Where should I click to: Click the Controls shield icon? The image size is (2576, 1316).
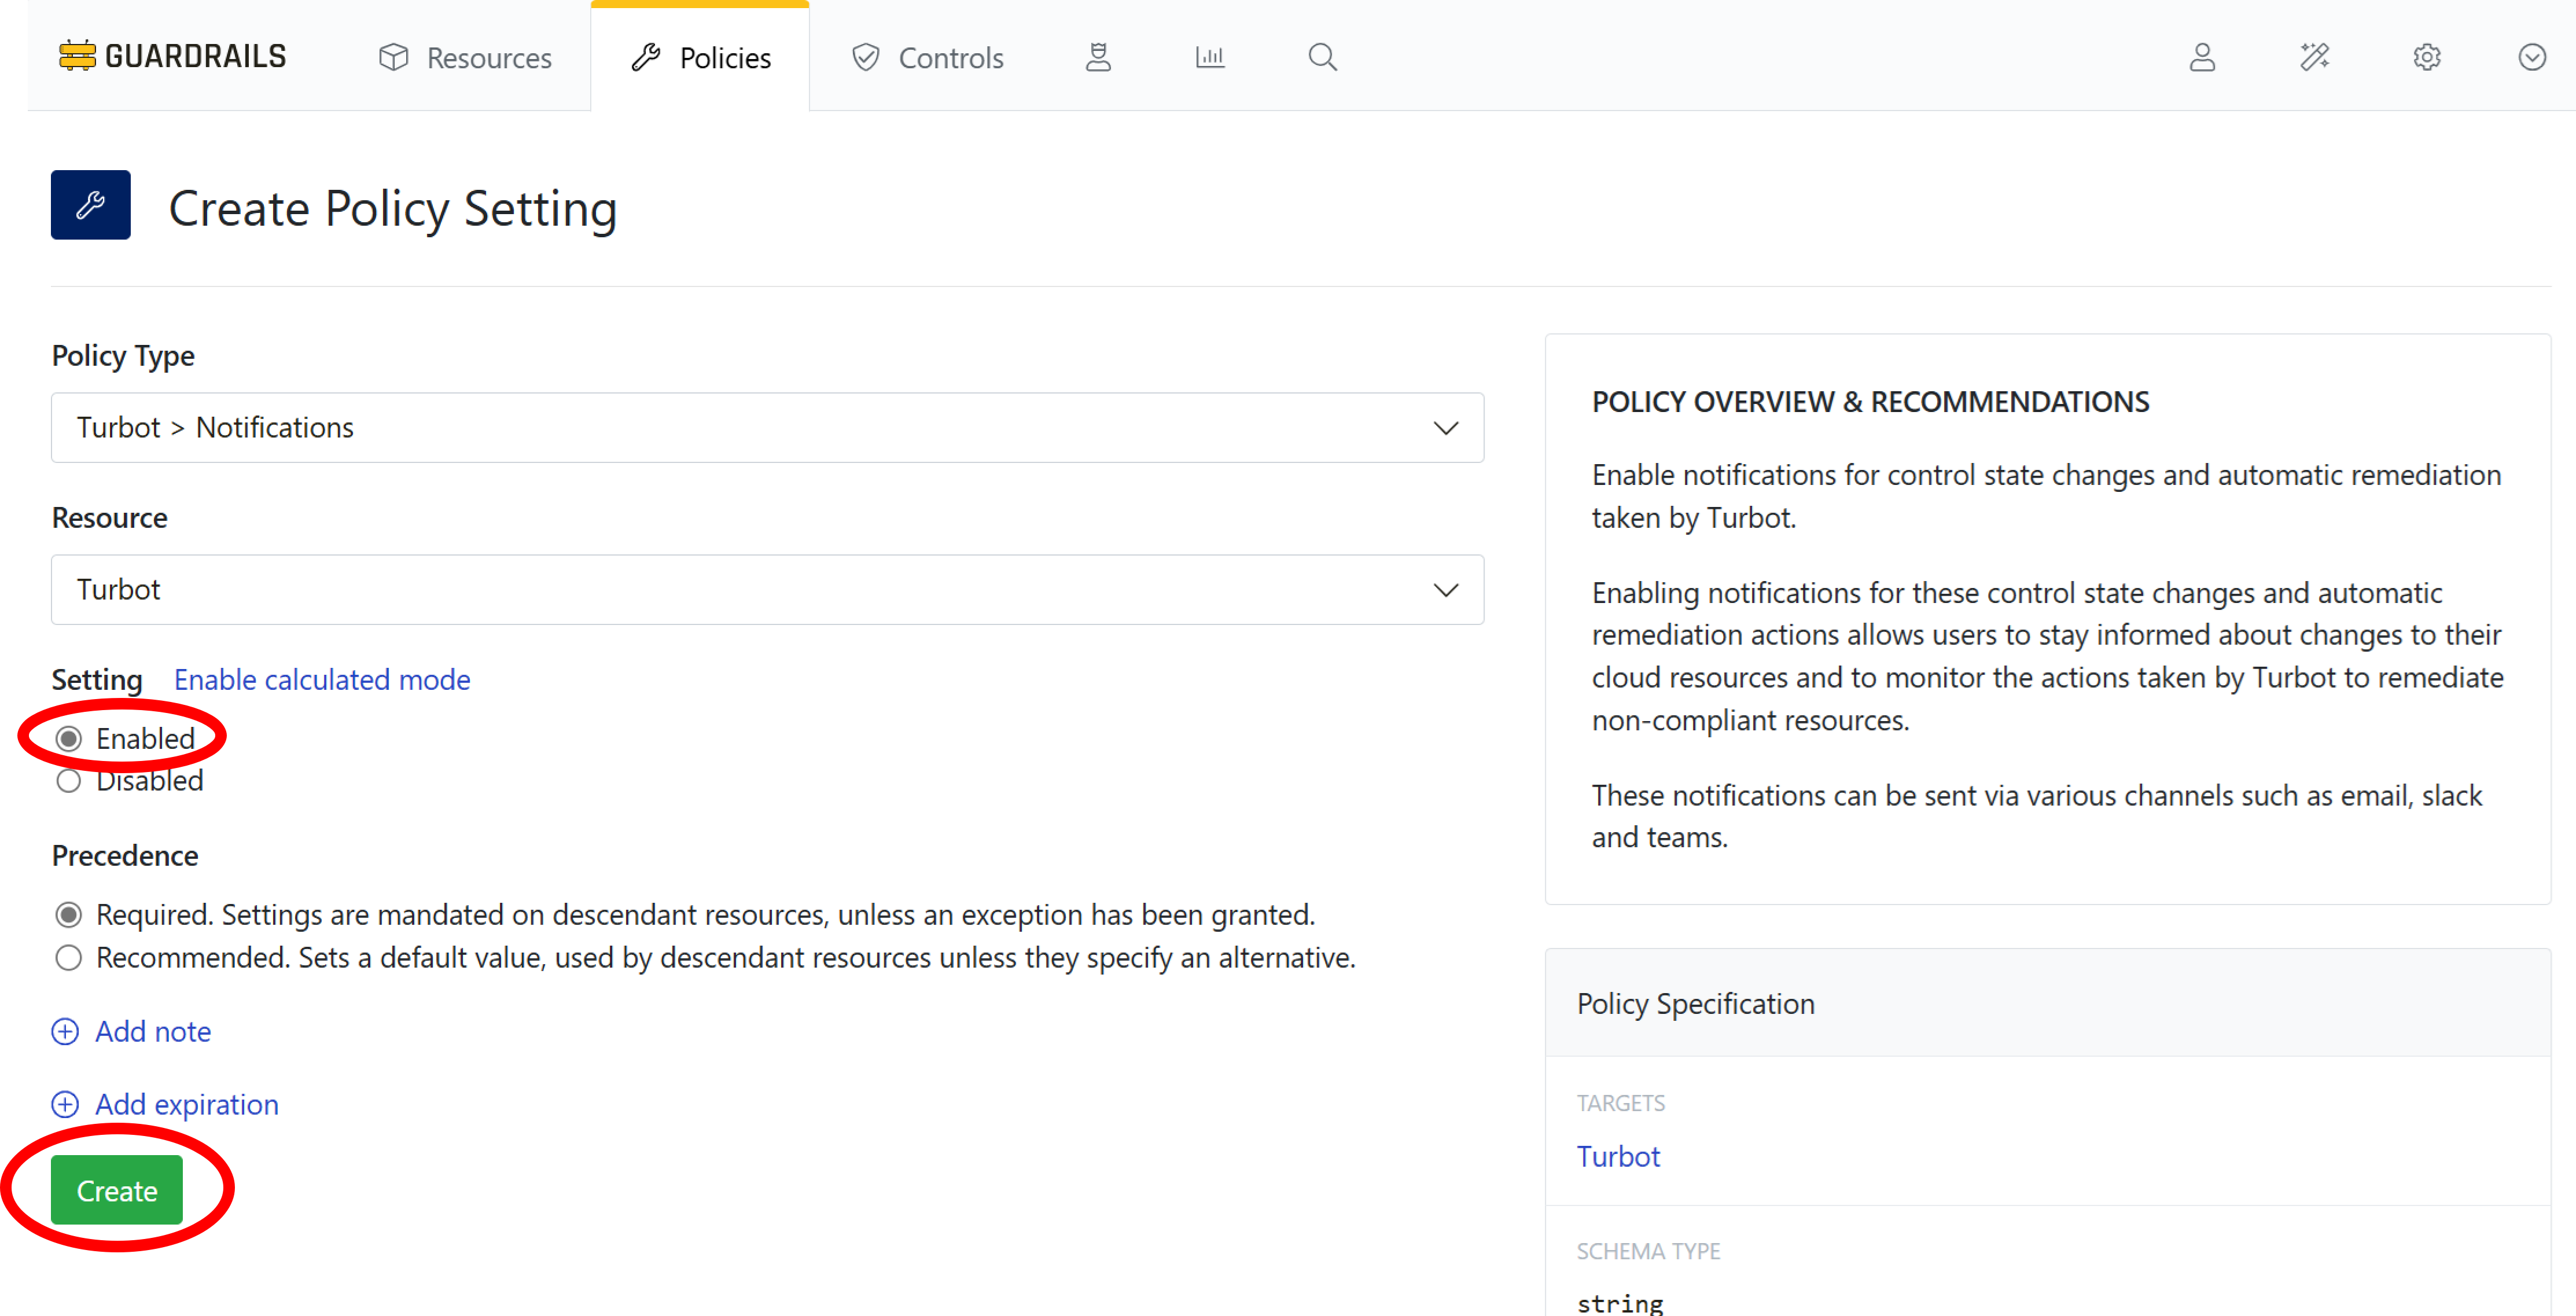click(x=865, y=57)
